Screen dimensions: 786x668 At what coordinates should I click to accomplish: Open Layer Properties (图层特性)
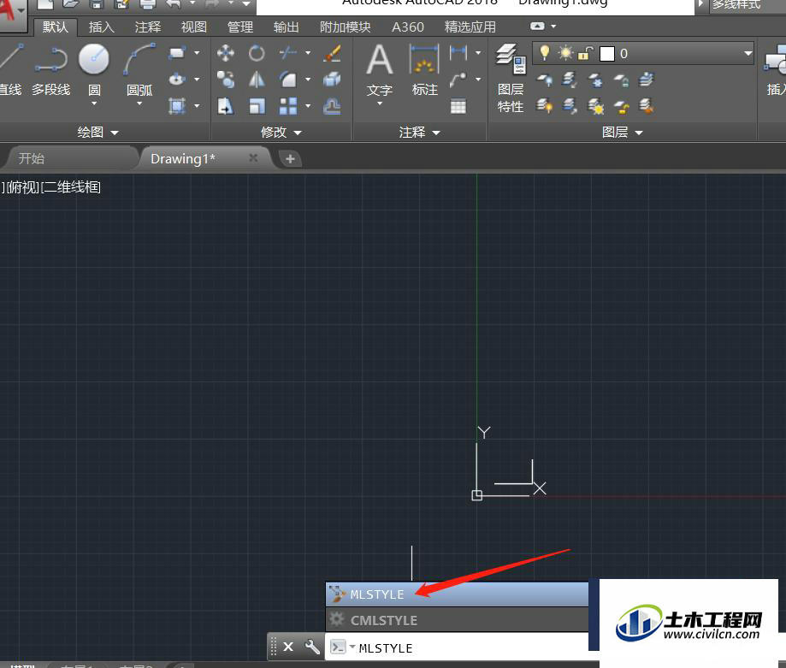[x=511, y=78]
